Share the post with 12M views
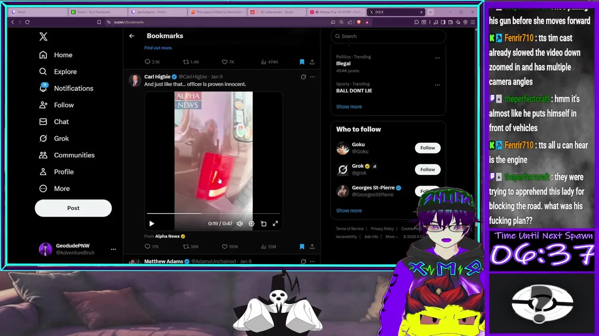 [312, 246]
